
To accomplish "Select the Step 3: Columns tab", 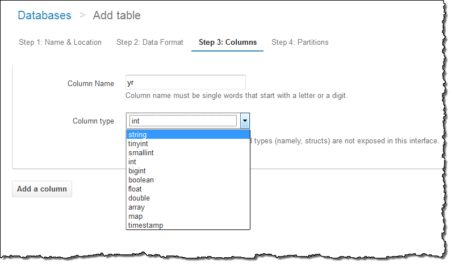I will click(x=227, y=42).
